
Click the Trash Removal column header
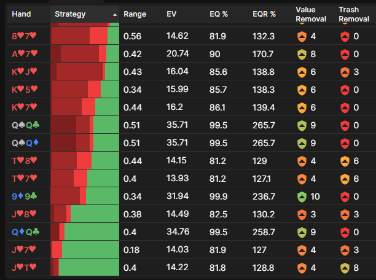pos(352,14)
